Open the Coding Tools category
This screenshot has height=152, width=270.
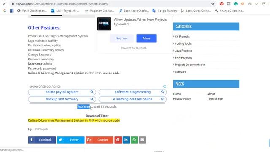(183, 43)
